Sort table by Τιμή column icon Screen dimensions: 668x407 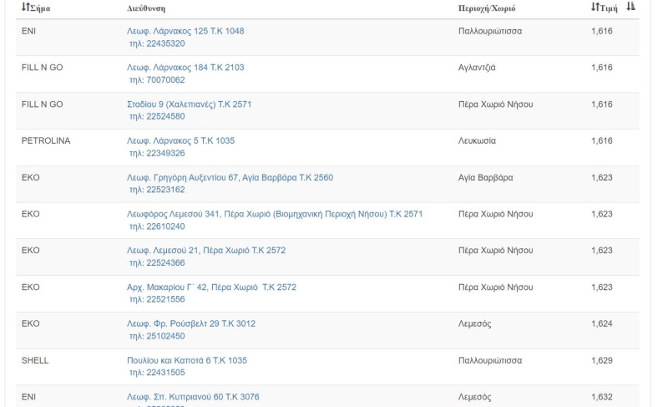click(595, 7)
